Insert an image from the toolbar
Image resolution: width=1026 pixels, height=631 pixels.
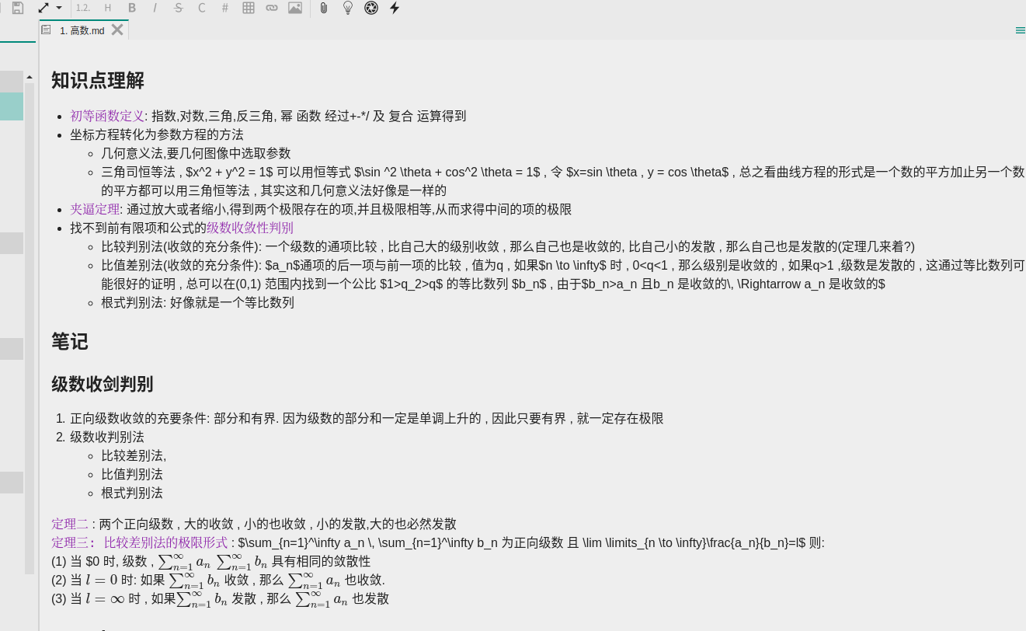coord(295,8)
